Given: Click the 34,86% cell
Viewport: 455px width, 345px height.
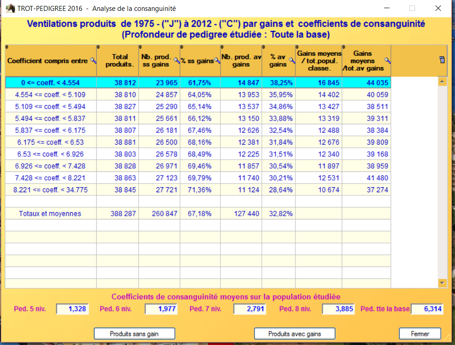Looking at the screenshot, I should tap(279, 106).
